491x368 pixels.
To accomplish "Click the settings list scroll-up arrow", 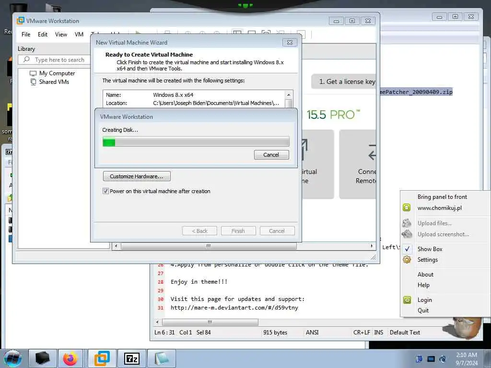I will coord(288,94).
